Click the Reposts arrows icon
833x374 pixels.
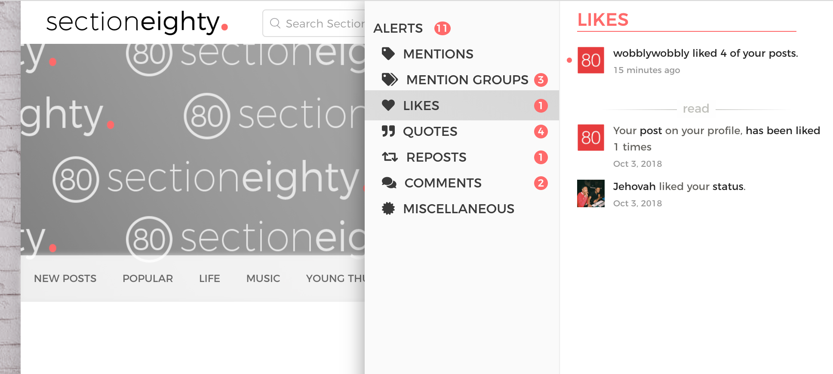[390, 157]
